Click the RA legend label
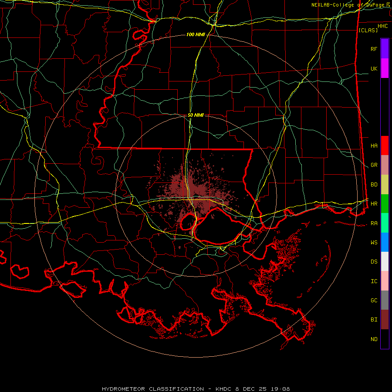This screenshot has width=392, height=392. (x=374, y=223)
